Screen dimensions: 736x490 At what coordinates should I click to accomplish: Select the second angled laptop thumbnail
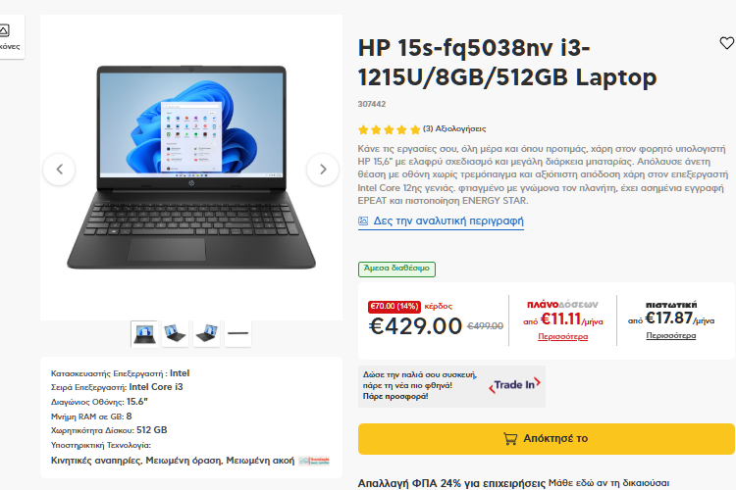[x=175, y=334]
